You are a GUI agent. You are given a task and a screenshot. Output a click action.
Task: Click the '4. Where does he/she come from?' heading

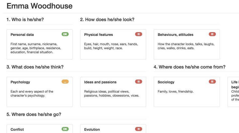[x=189, y=67]
